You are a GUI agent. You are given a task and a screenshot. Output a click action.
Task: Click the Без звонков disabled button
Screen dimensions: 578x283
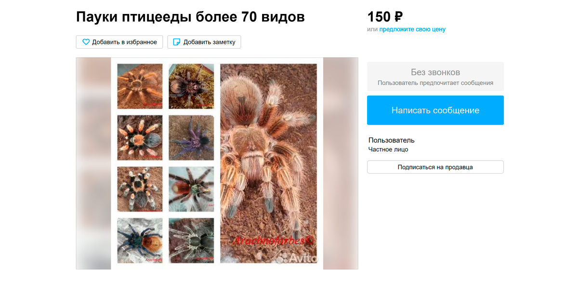[x=435, y=77]
